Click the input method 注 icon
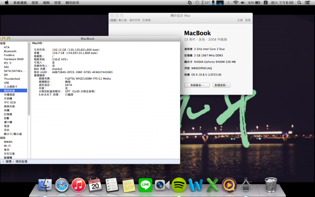This screenshot has height=197, width=315. [266, 3]
